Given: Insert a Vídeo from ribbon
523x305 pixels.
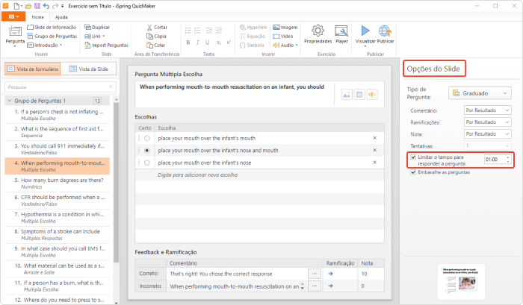Looking at the screenshot, I should coord(283,37).
